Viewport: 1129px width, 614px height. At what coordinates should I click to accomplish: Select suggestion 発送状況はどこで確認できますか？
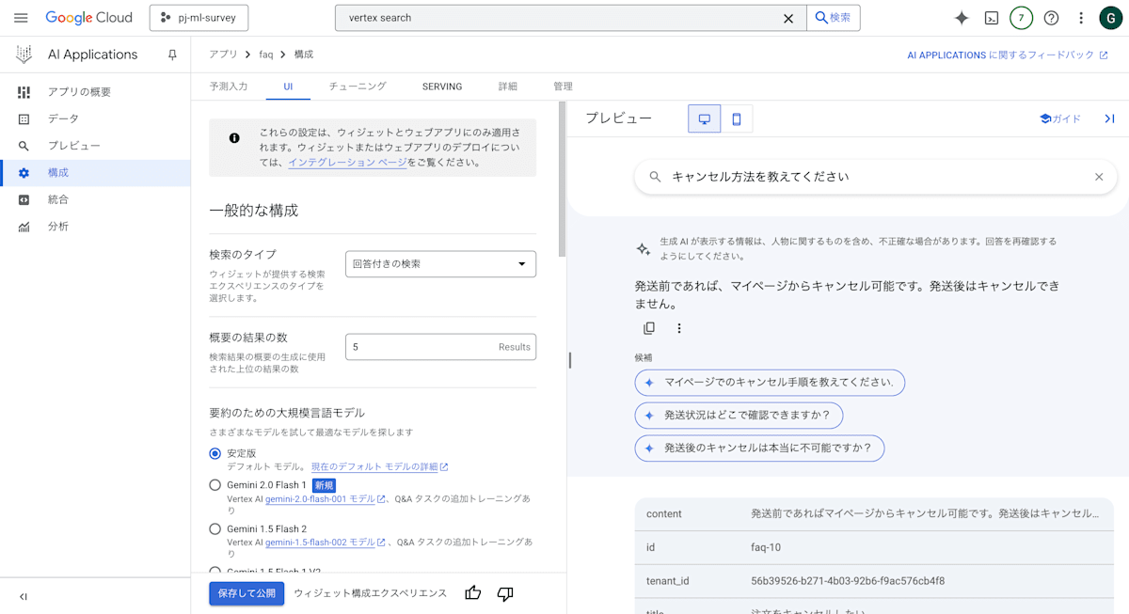[x=739, y=416]
